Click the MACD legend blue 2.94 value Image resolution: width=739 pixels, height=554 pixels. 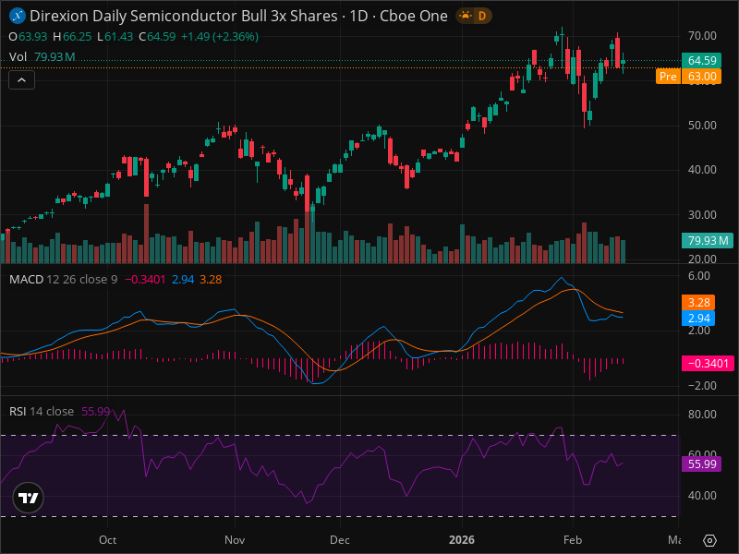click(x=183, y=280)
